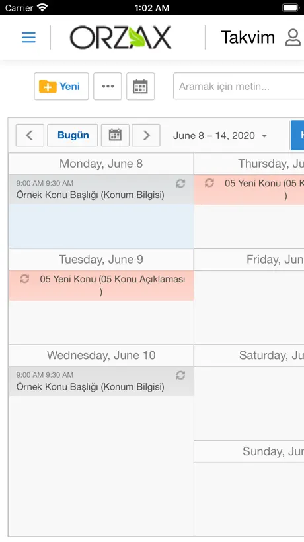Go to previous week arrow
Viewport: 304px width, 542px height.
pyautogui.click(x=30, y=135)
